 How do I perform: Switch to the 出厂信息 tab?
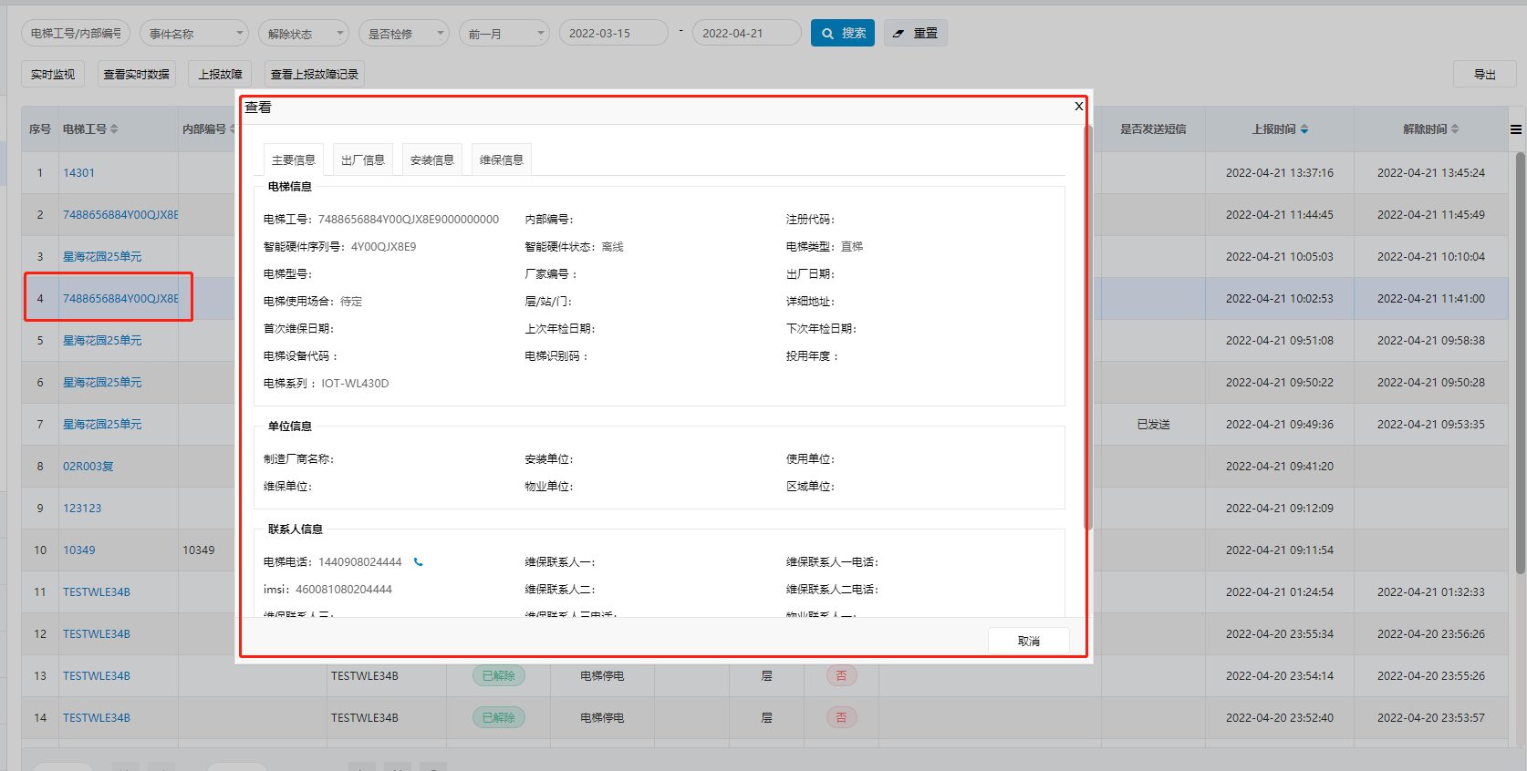pos(362,159)
